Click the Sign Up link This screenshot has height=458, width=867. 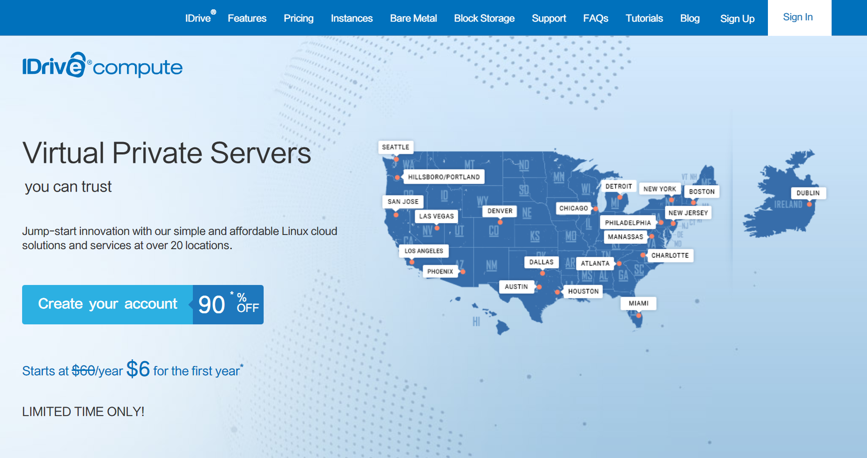(x=737, y=19)
